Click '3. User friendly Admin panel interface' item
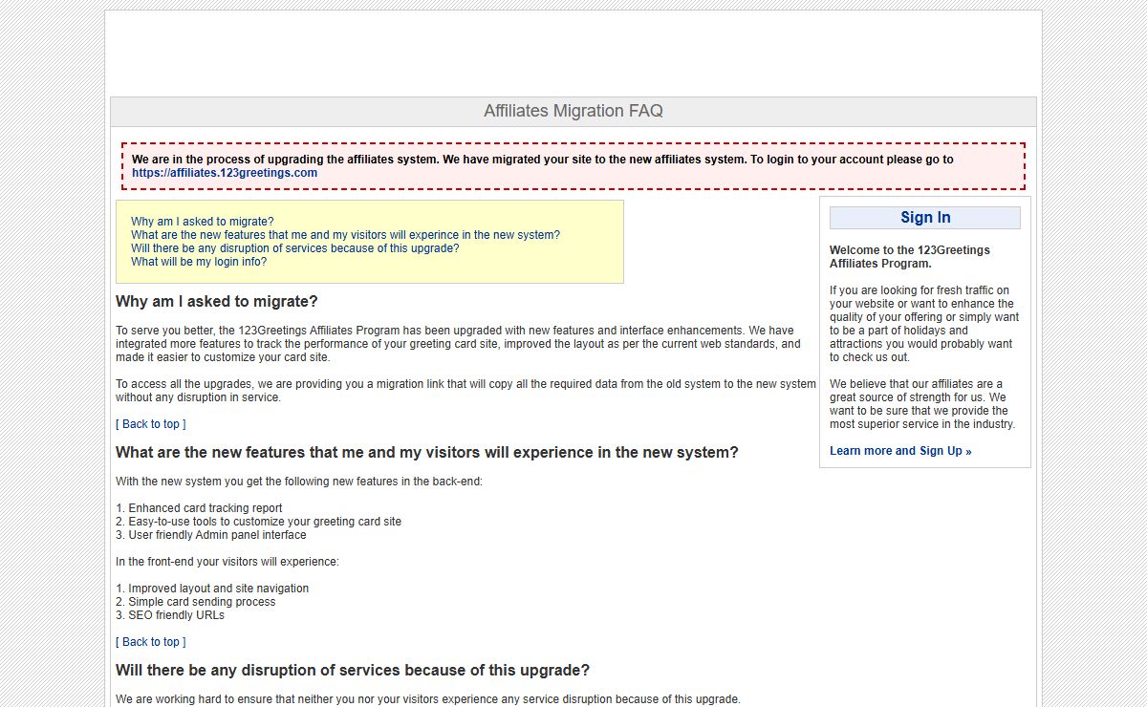Image resolution: width=1147 pixels, height=707 pixels. pos(211,535)
